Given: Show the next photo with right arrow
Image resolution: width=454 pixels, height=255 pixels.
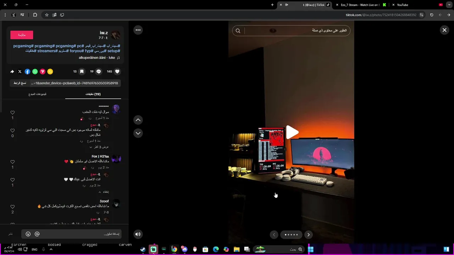Looking at the screenshot, I should click(x=309, y=234).
